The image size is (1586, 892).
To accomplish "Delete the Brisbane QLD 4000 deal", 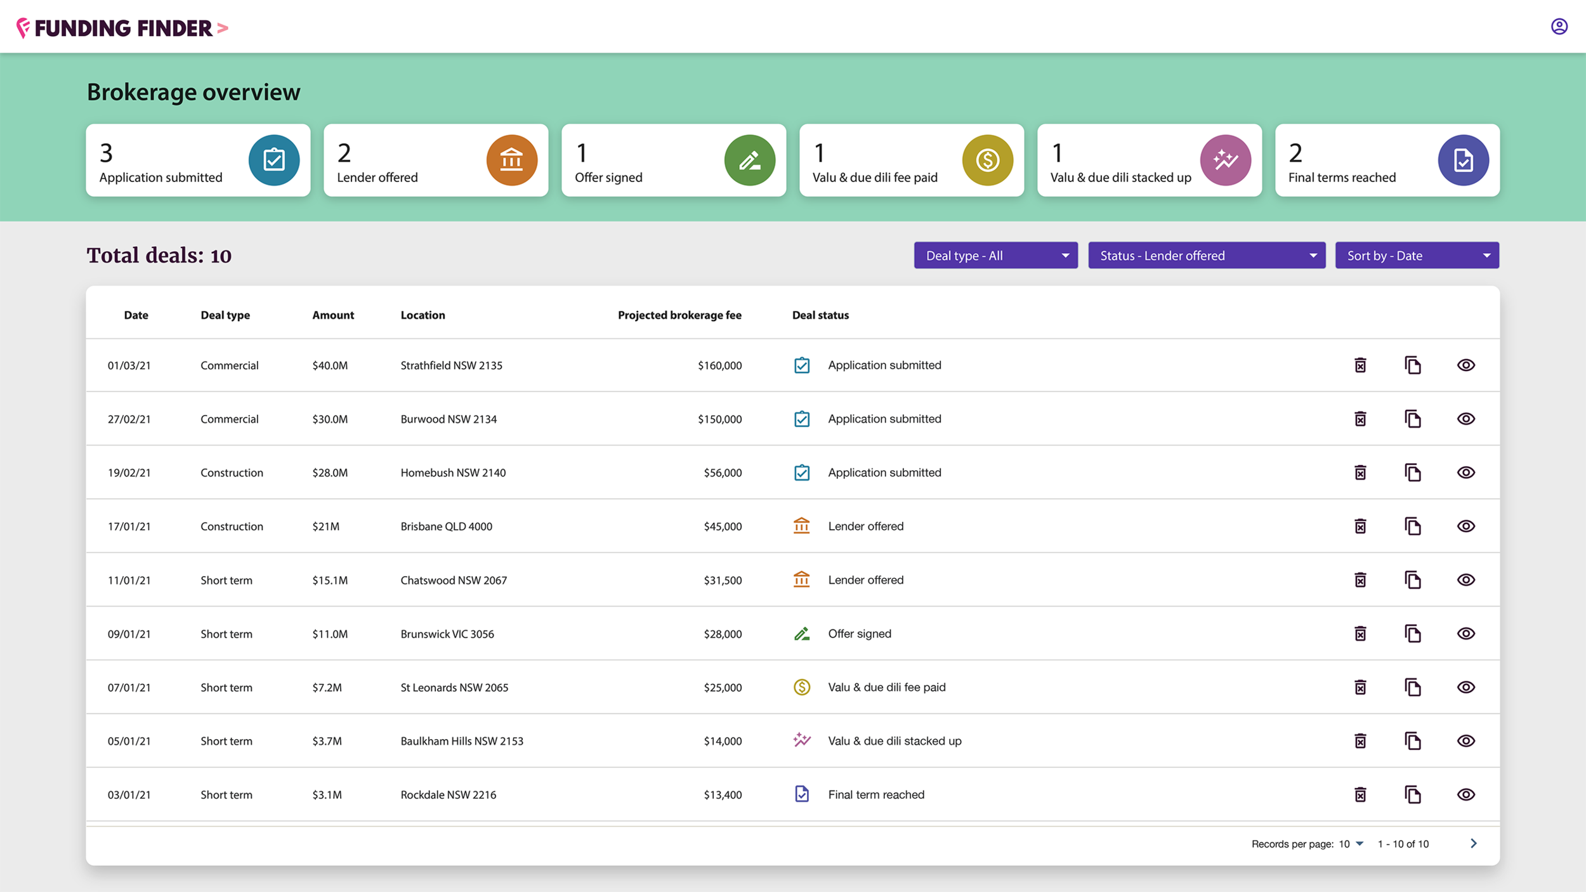I will (x=1360, y=526).
